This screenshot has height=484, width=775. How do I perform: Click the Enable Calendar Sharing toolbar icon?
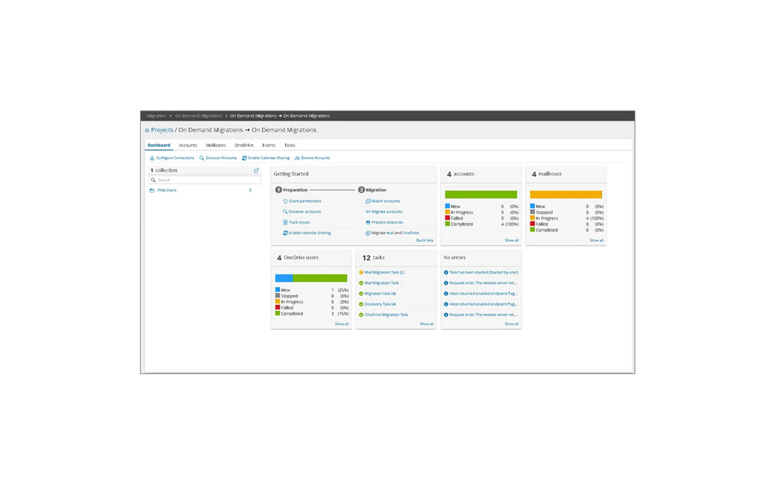click(x=245, y=158)
